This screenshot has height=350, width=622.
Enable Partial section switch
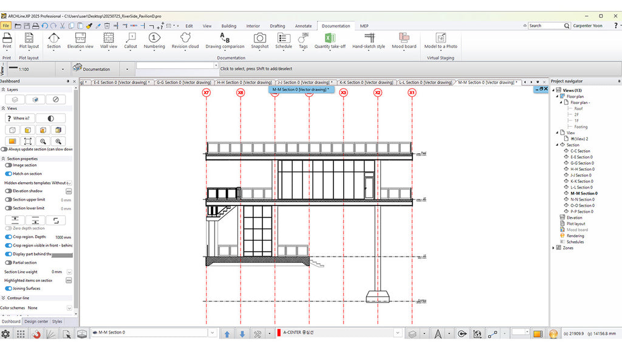9,262
